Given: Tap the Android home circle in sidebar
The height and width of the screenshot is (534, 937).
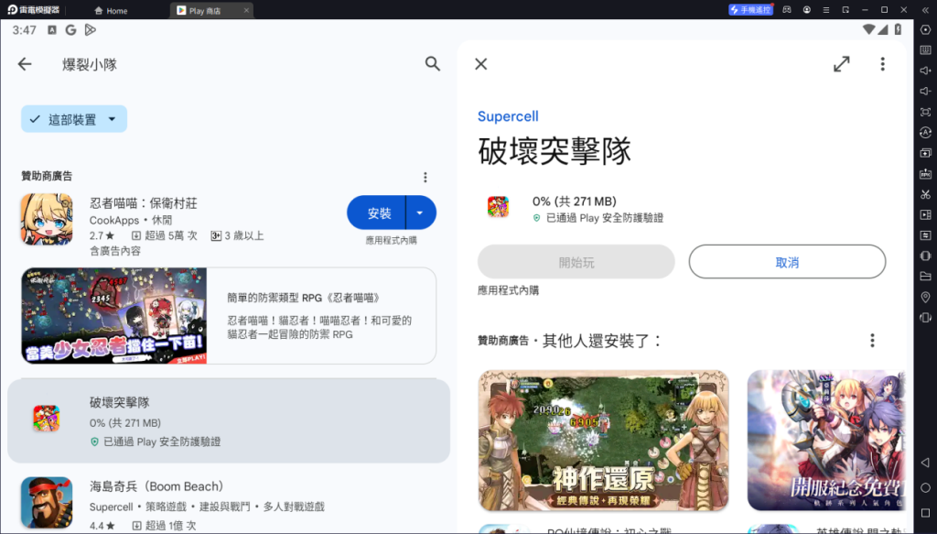Looking at the screenshot, I should (x=926, y=488).
